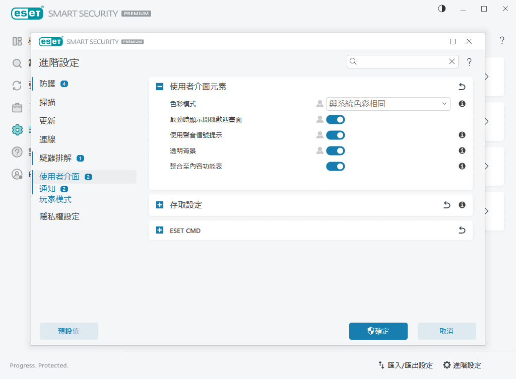Turn off 使用聲音信號提示
Screen dimensions: 516x379
click(335, 135)
